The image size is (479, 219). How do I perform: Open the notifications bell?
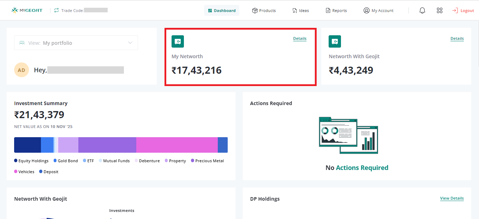(422, 11)
